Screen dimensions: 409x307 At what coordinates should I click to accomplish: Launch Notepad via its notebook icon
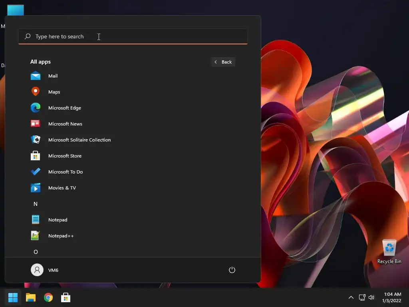click(x=36, y=219)
